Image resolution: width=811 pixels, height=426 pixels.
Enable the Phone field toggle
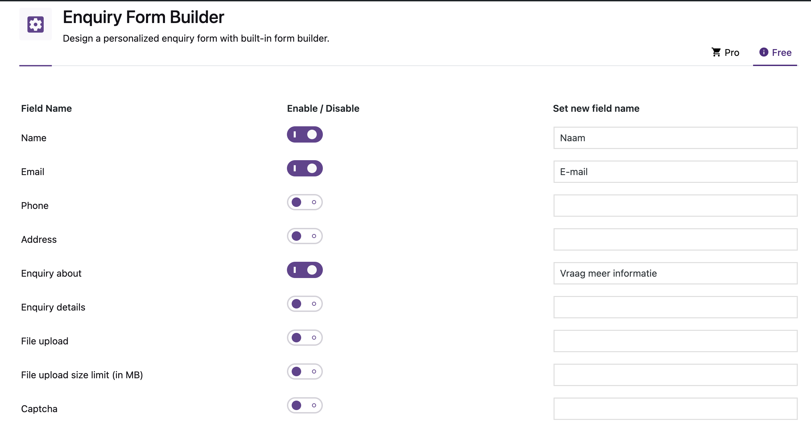(x=305, y=202)
